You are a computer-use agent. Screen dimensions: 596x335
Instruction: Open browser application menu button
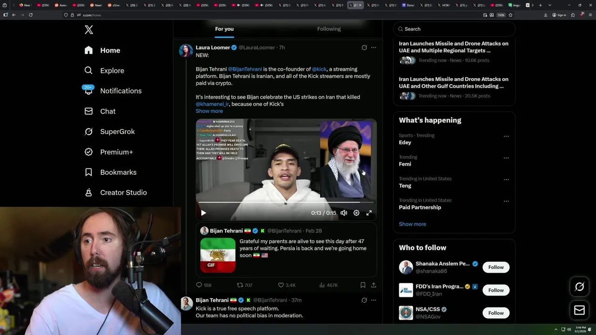589,15
